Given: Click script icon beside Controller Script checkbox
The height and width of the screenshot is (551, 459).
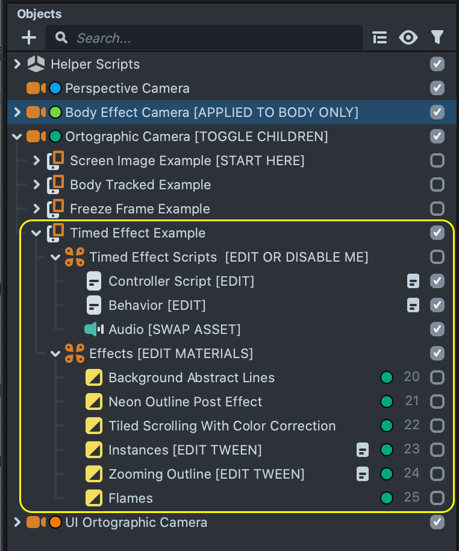Looking at the screenshot, I should (x=413, y=282).
